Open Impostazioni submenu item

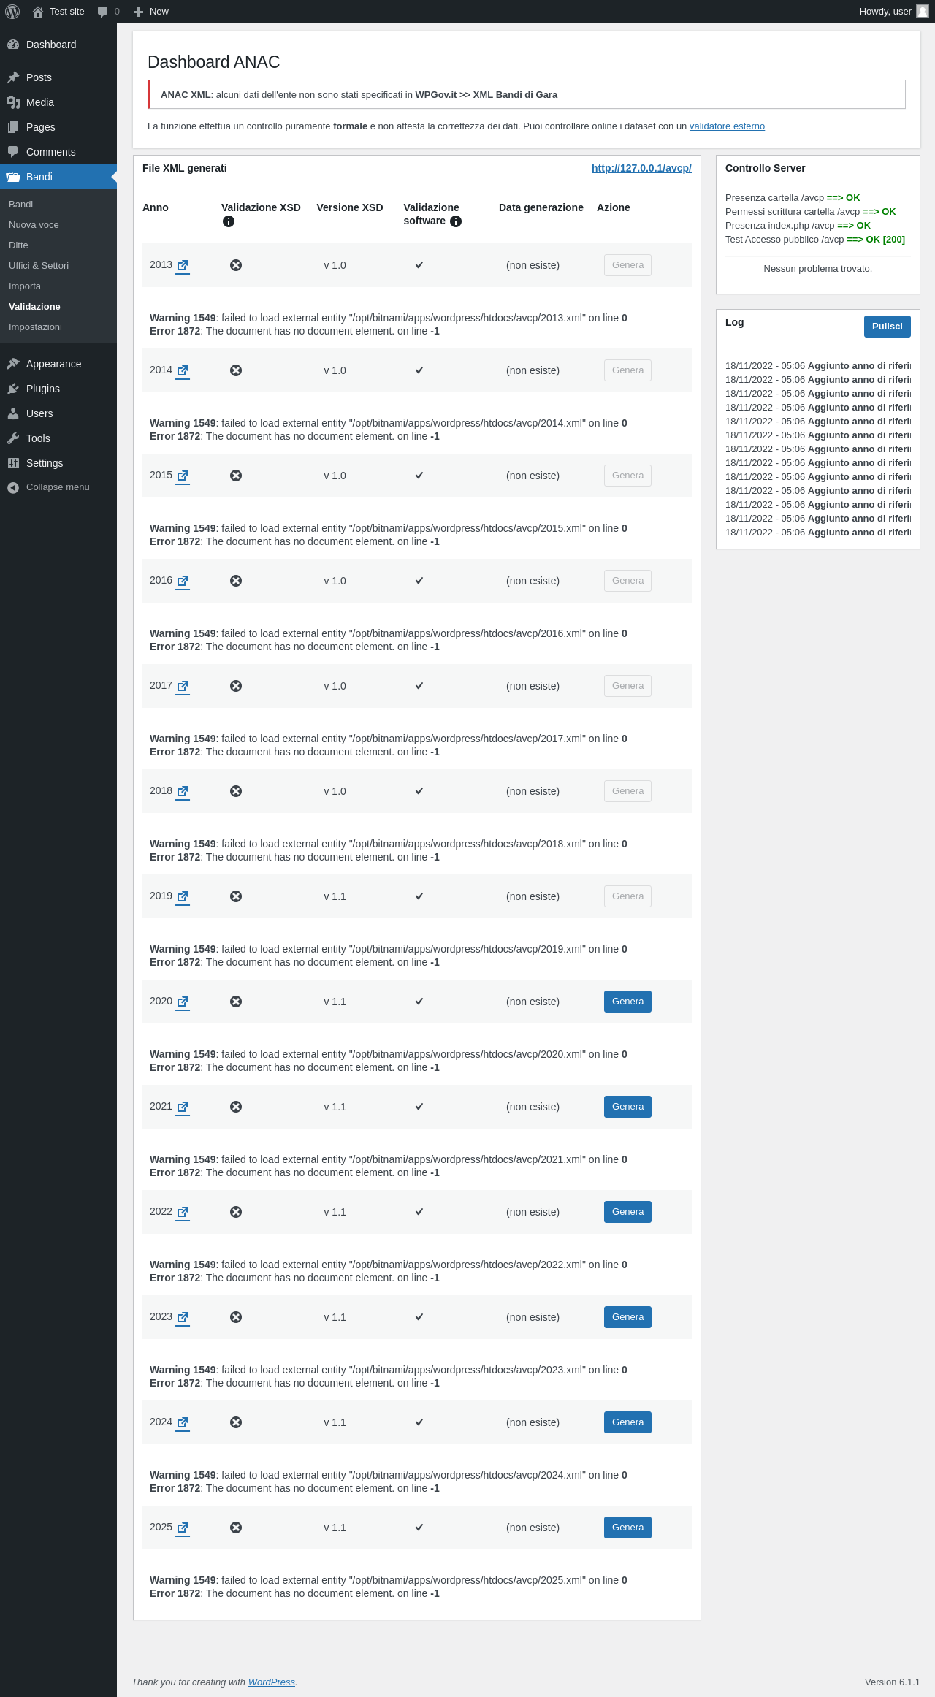click(58, 327)
